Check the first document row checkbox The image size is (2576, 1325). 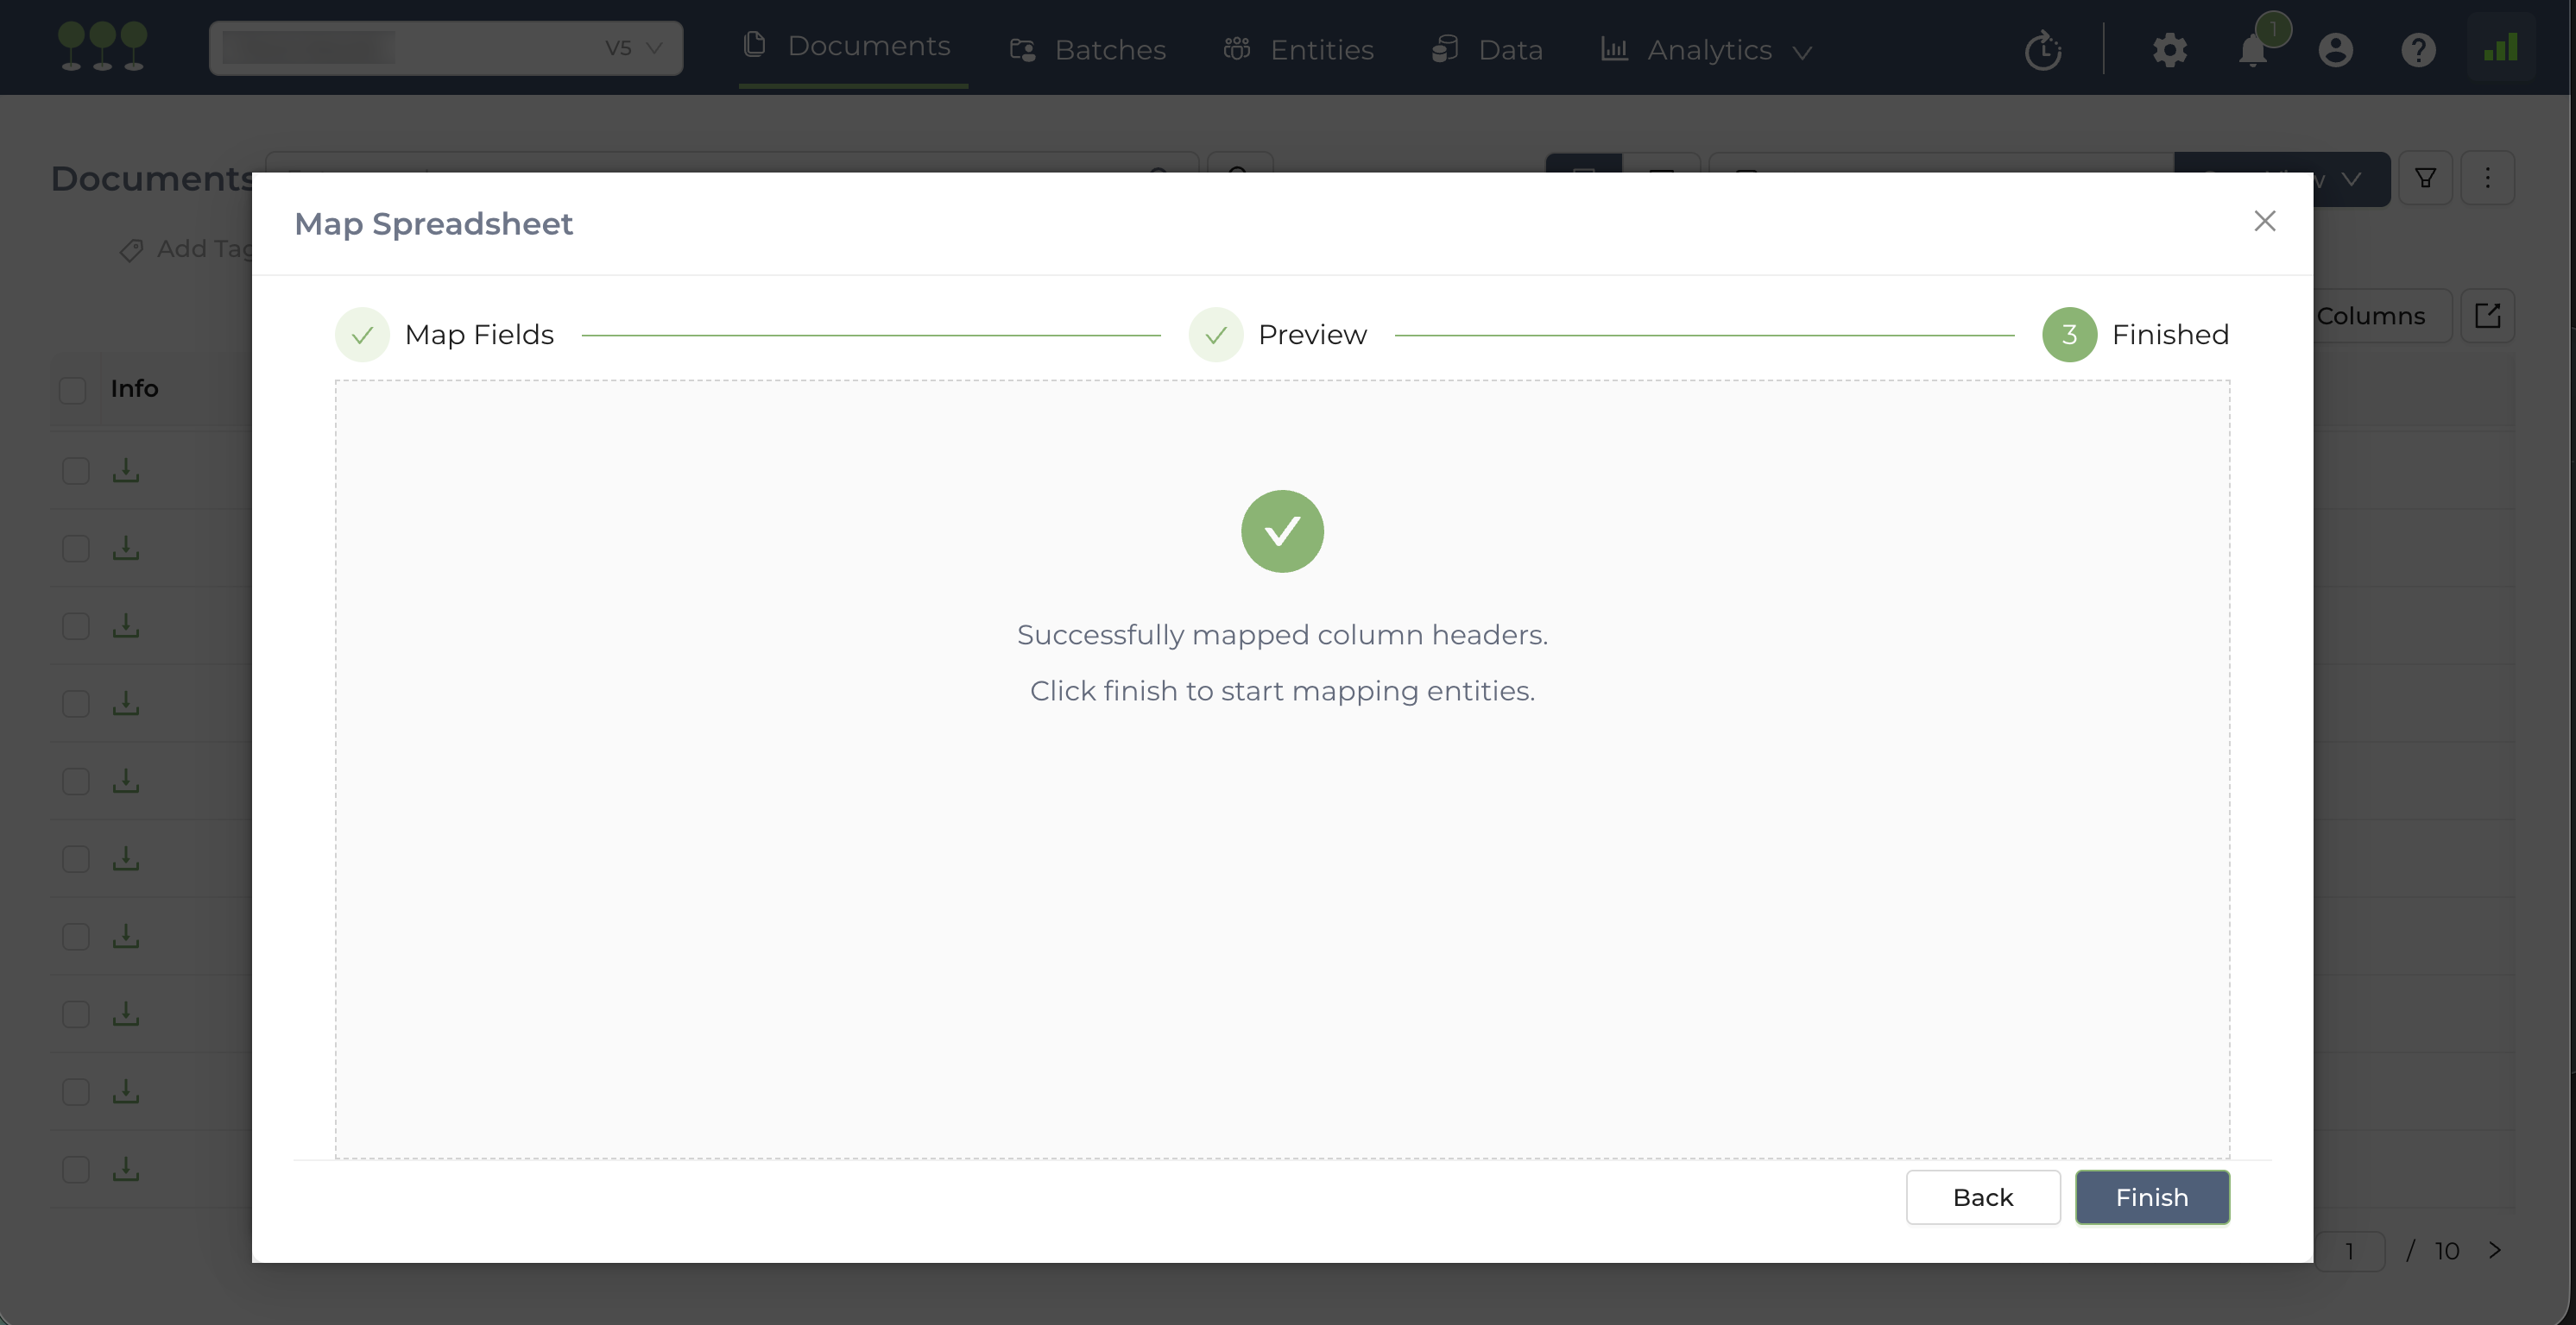click(76, 469)
